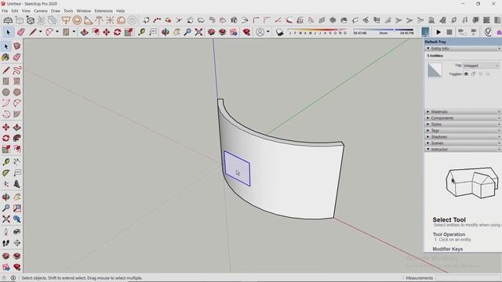Toggle entity visibility eye in Entity Info
This screenshot has width=502, height=282.
[466, 74]
